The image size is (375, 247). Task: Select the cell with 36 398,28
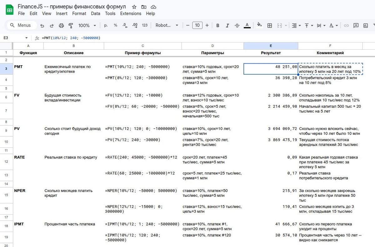(x=271, y=80)
